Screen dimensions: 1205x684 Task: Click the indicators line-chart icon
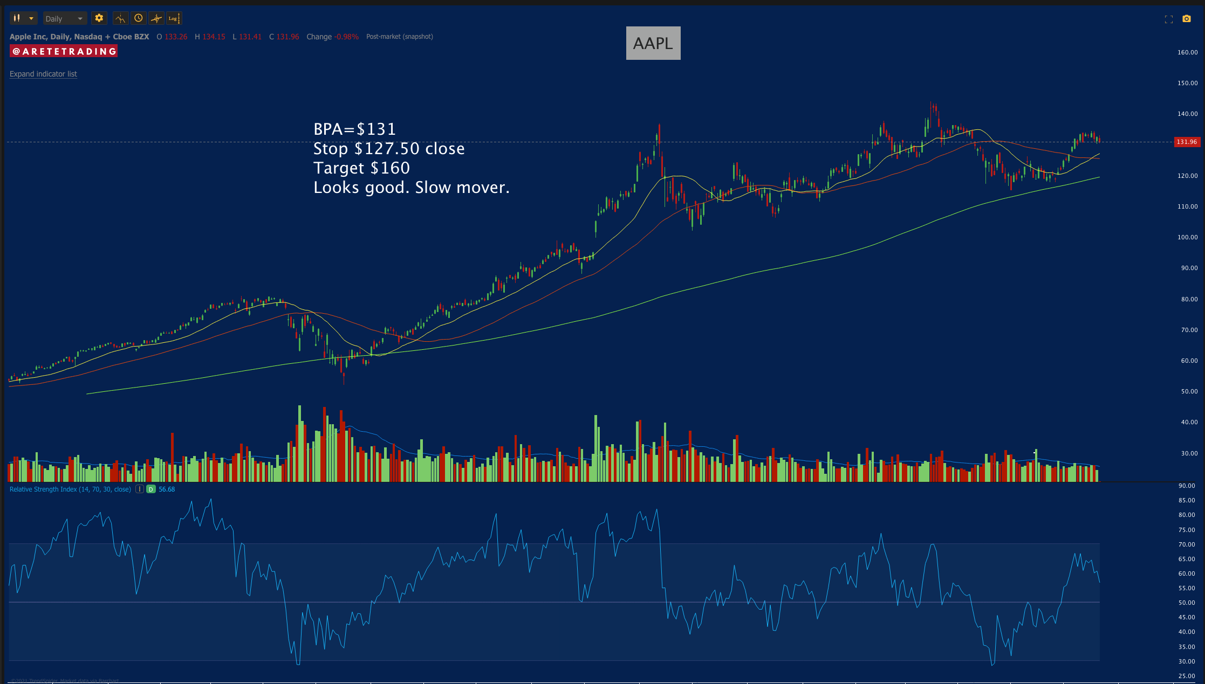coord(121,18)
